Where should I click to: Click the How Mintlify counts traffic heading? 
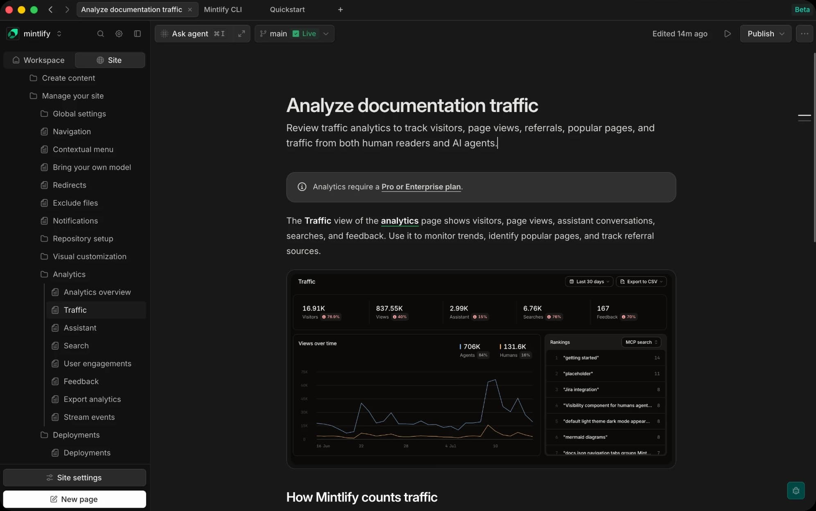[362, 497]
